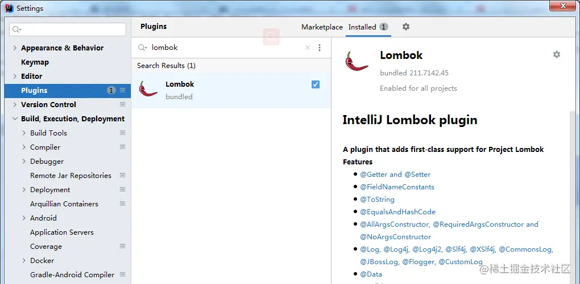
Task: Focus the settings search input field
Action: 68,29
